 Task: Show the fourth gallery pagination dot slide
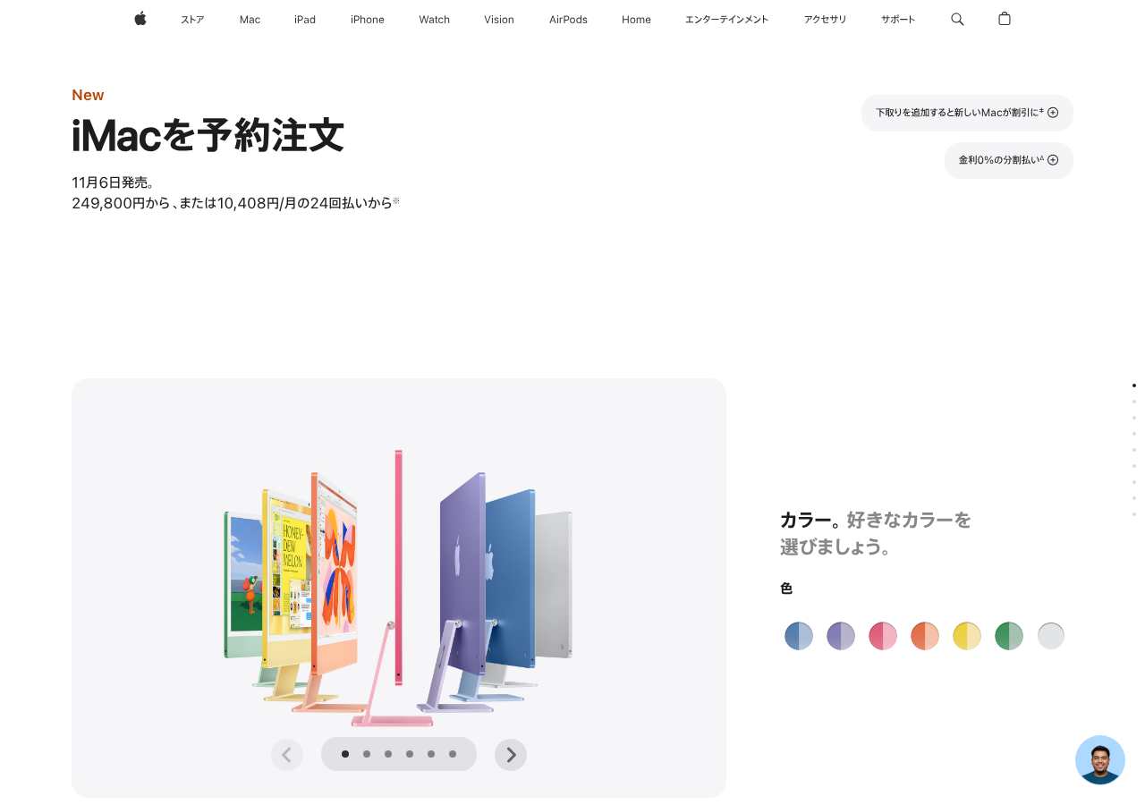[410, 754]
